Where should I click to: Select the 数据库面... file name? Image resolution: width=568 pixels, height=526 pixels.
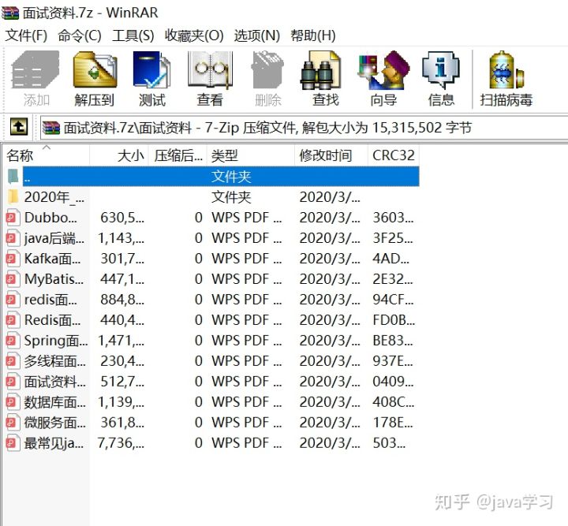coord(55,402)
